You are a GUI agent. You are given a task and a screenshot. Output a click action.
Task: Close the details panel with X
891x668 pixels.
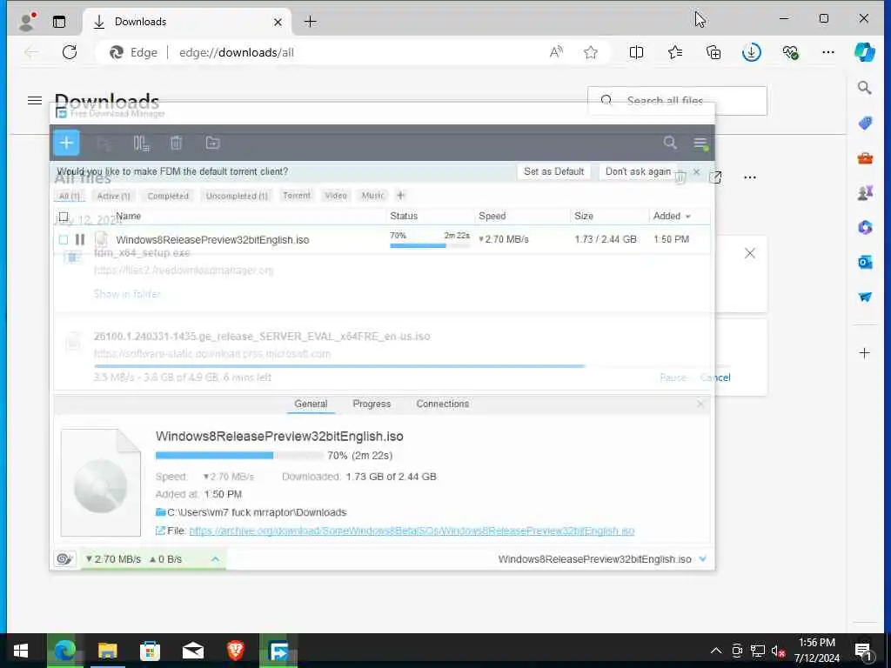pos(700,404)
